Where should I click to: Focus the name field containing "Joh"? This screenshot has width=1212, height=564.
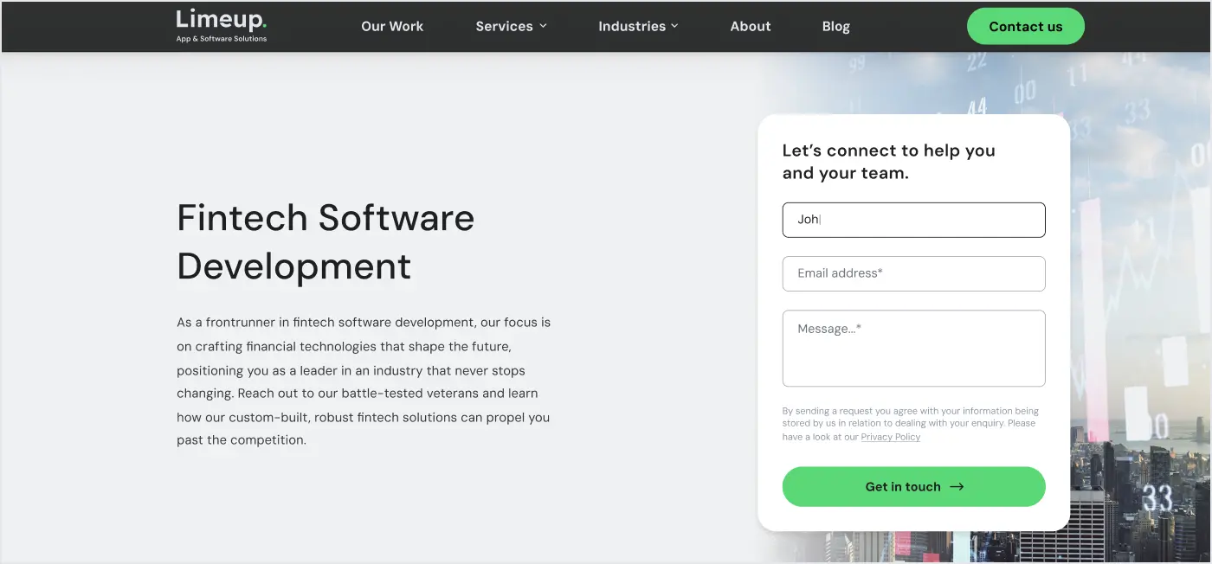[913, 220]
